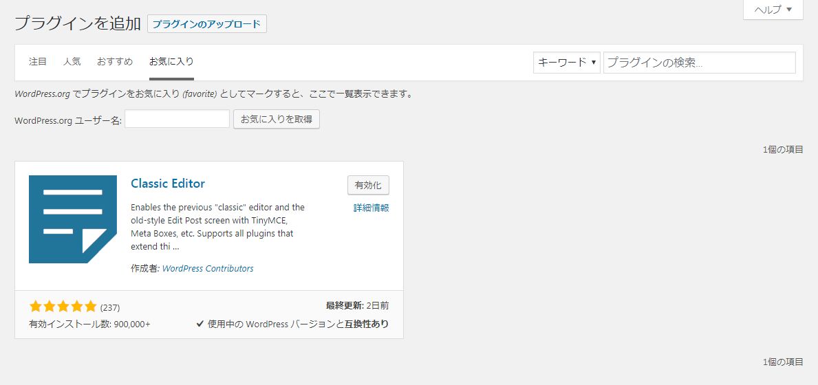818x385 pixels.
Task: Click the Classic Editor plugin icon
Action: (72, 219)
